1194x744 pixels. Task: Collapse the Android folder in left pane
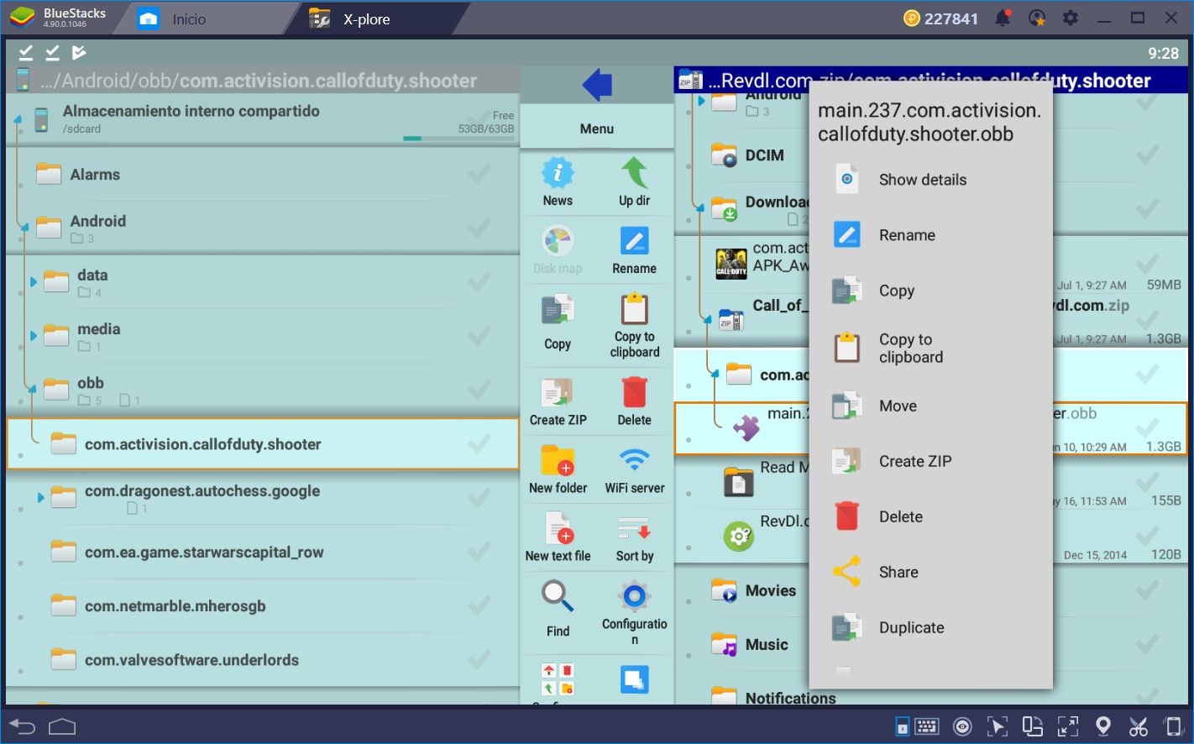24,226
